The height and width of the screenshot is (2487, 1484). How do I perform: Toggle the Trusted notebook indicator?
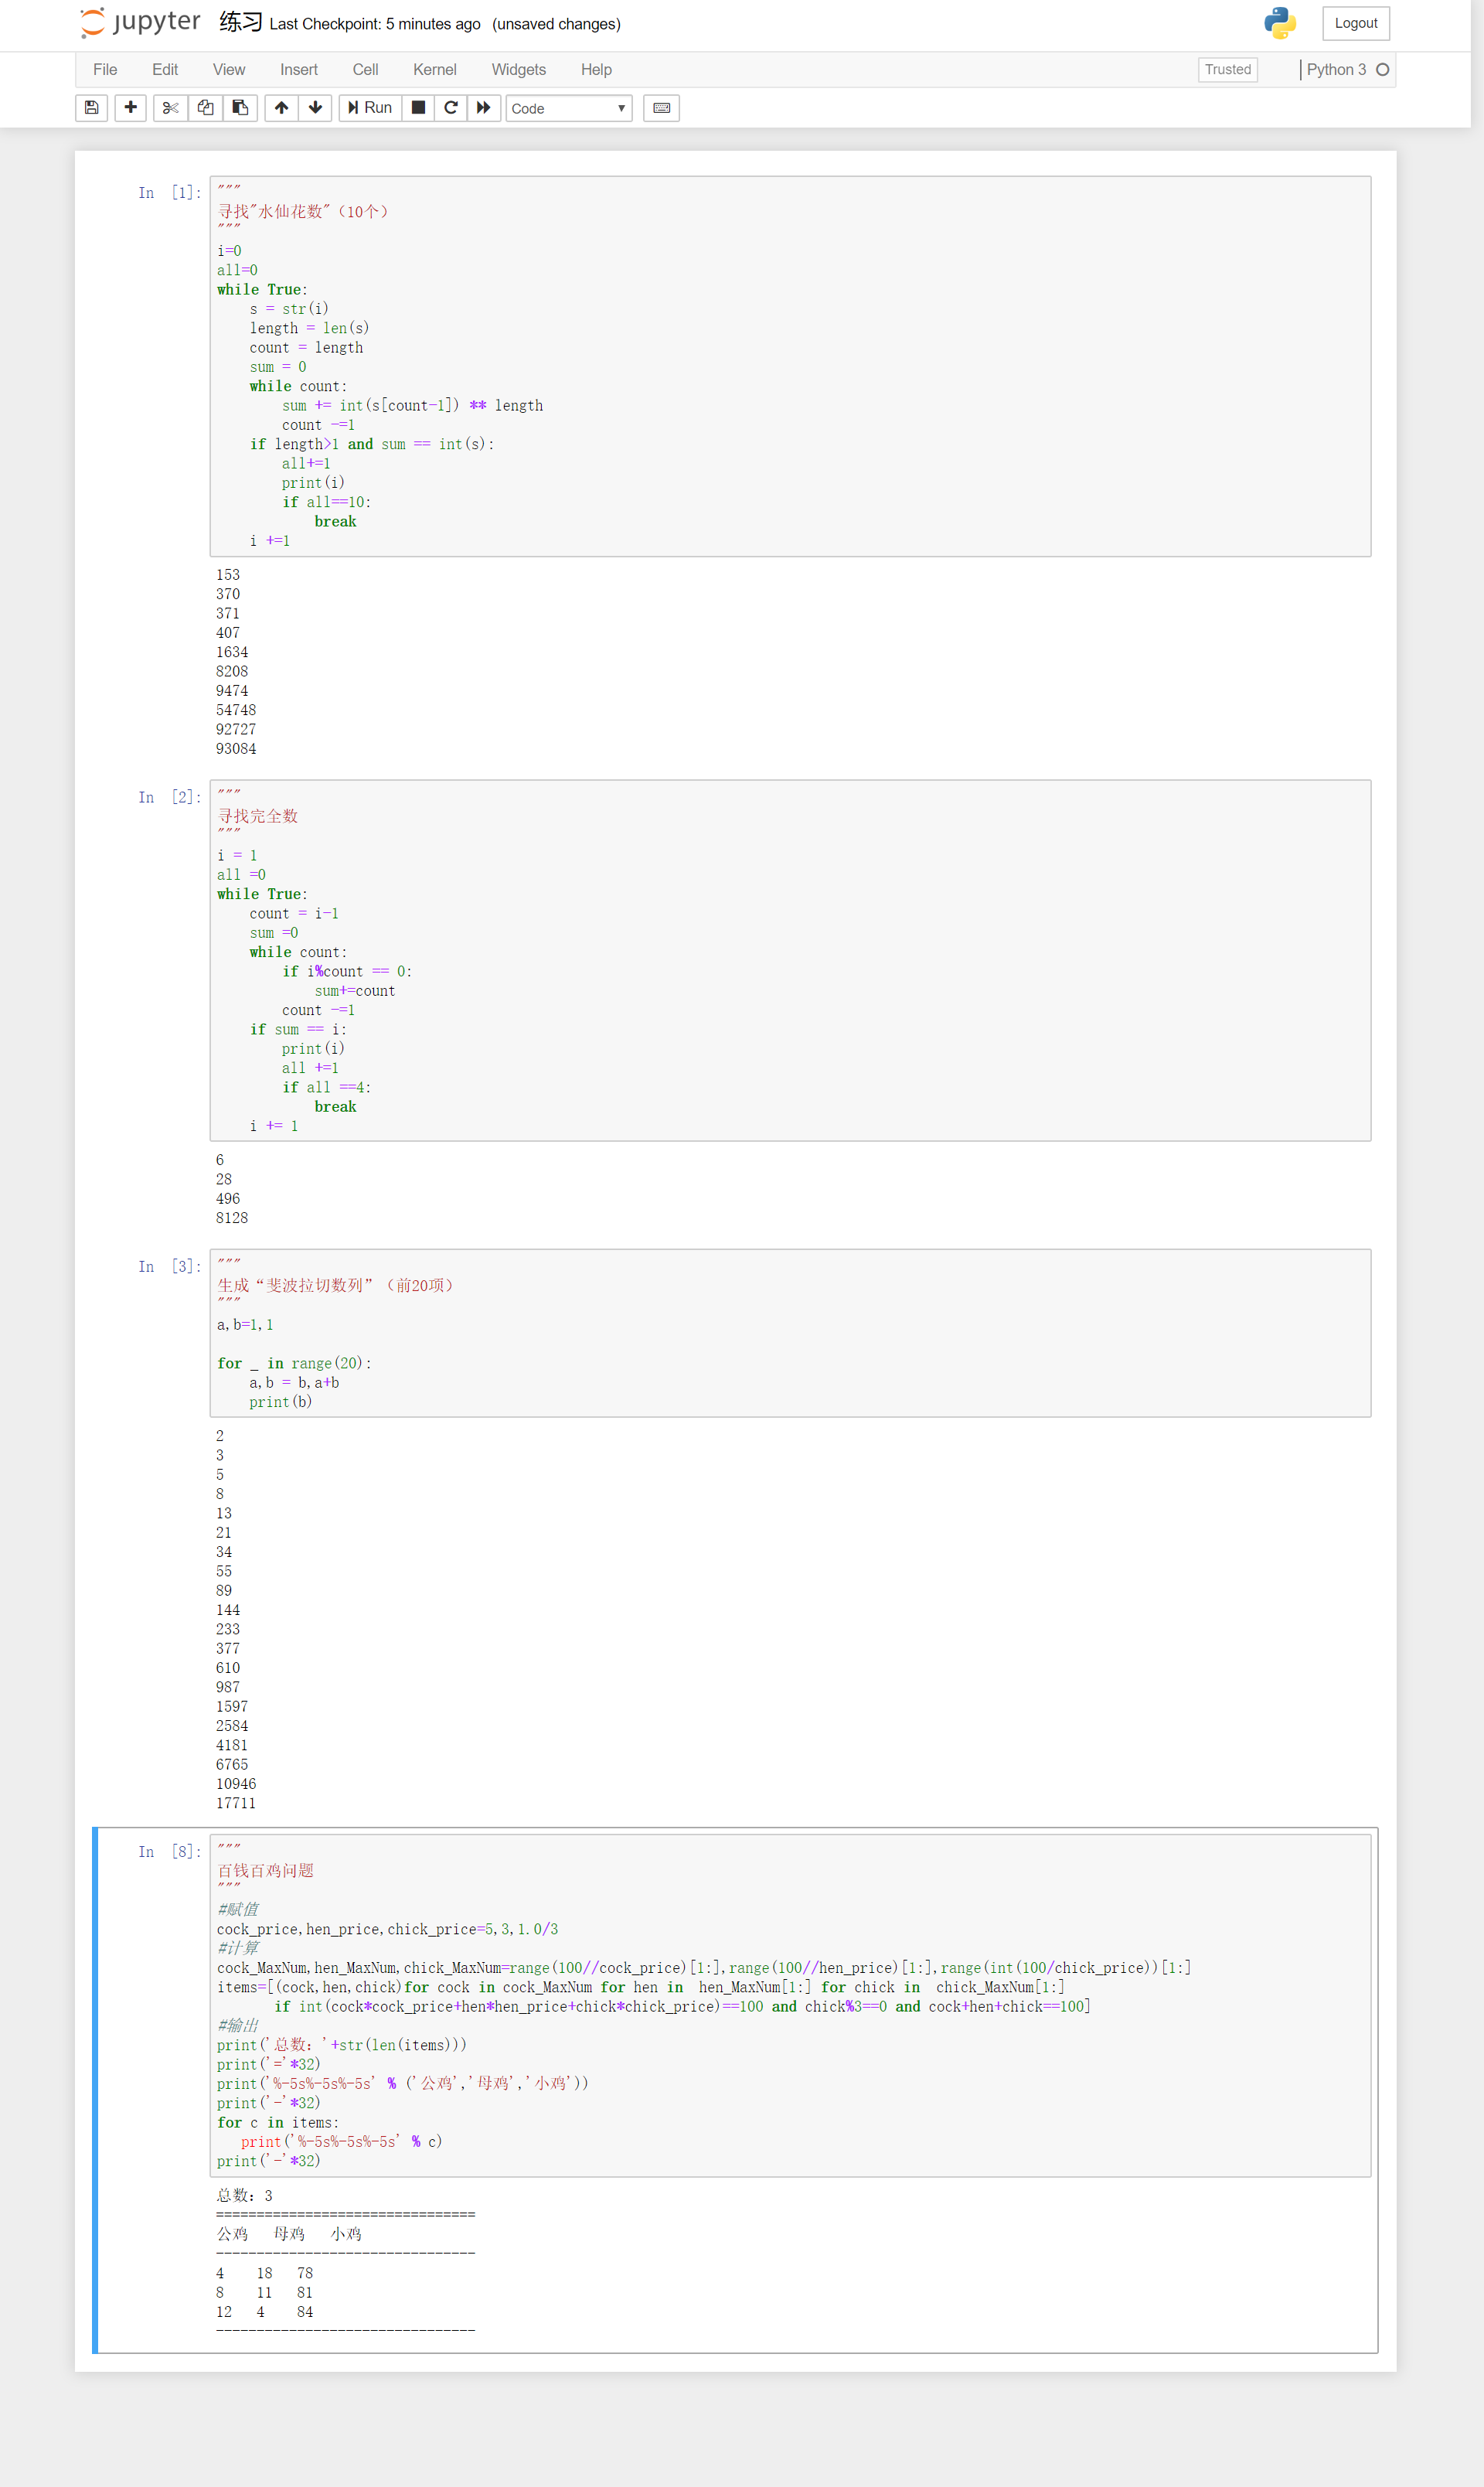point(1227,70)
